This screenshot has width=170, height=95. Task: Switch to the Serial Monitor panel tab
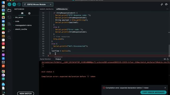[x=45, y=59]
